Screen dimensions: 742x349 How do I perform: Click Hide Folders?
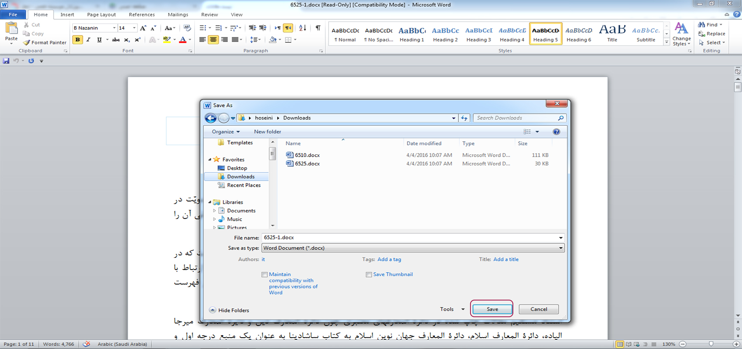coord(229,310)
